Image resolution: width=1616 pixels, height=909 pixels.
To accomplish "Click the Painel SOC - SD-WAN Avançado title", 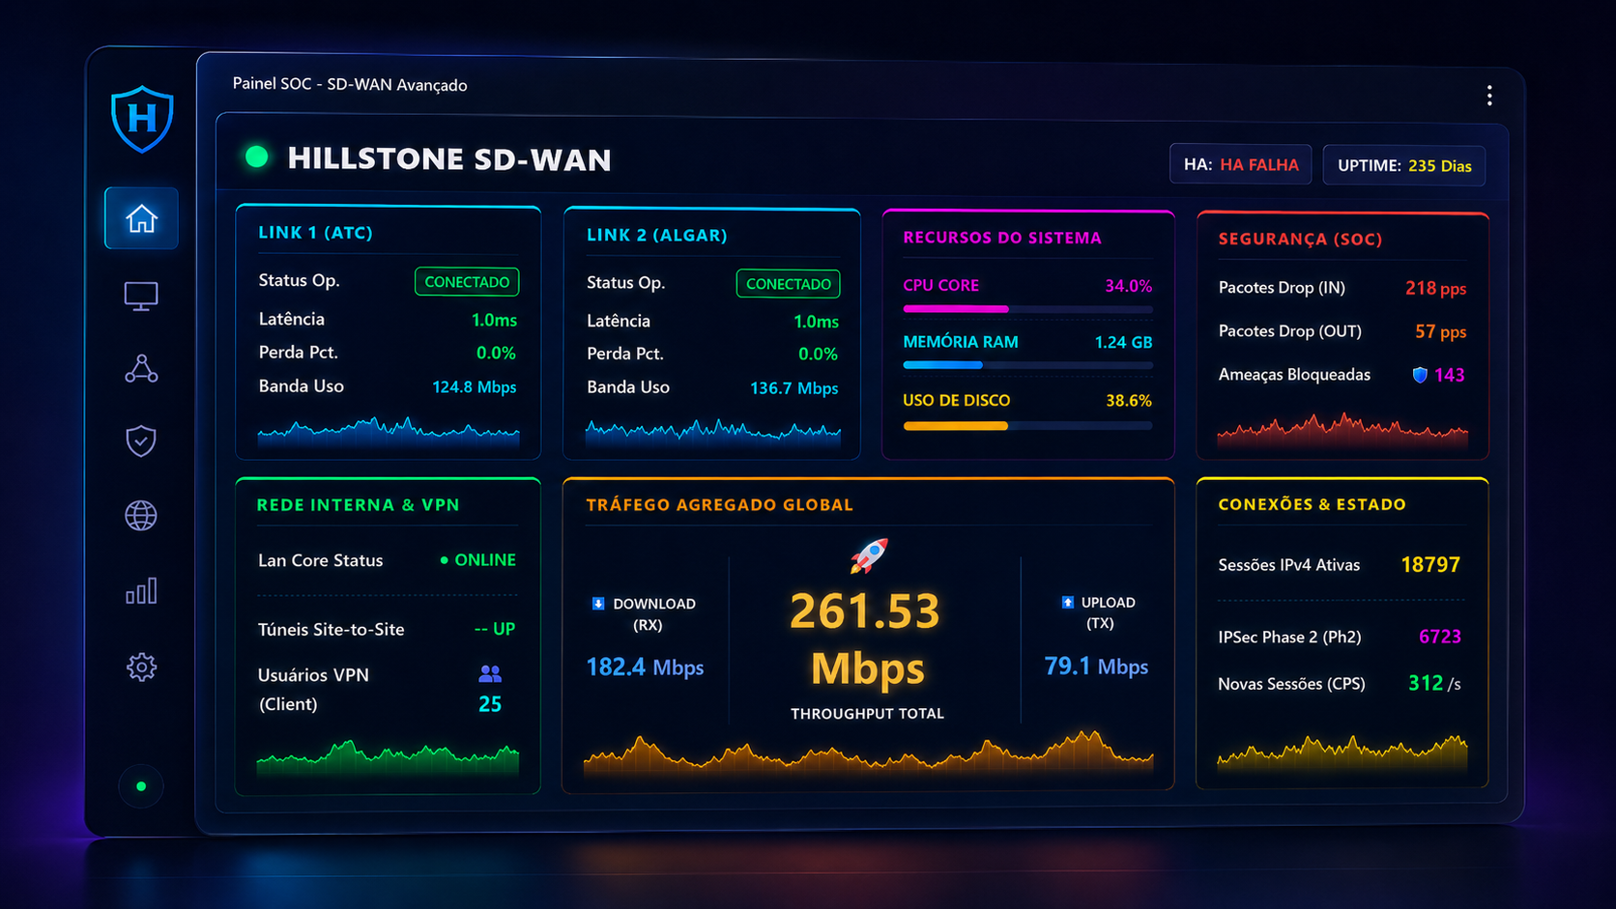I will coord(350,84).
